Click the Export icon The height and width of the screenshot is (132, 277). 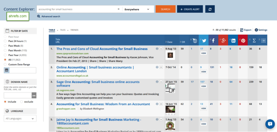(x=242, y=30)
